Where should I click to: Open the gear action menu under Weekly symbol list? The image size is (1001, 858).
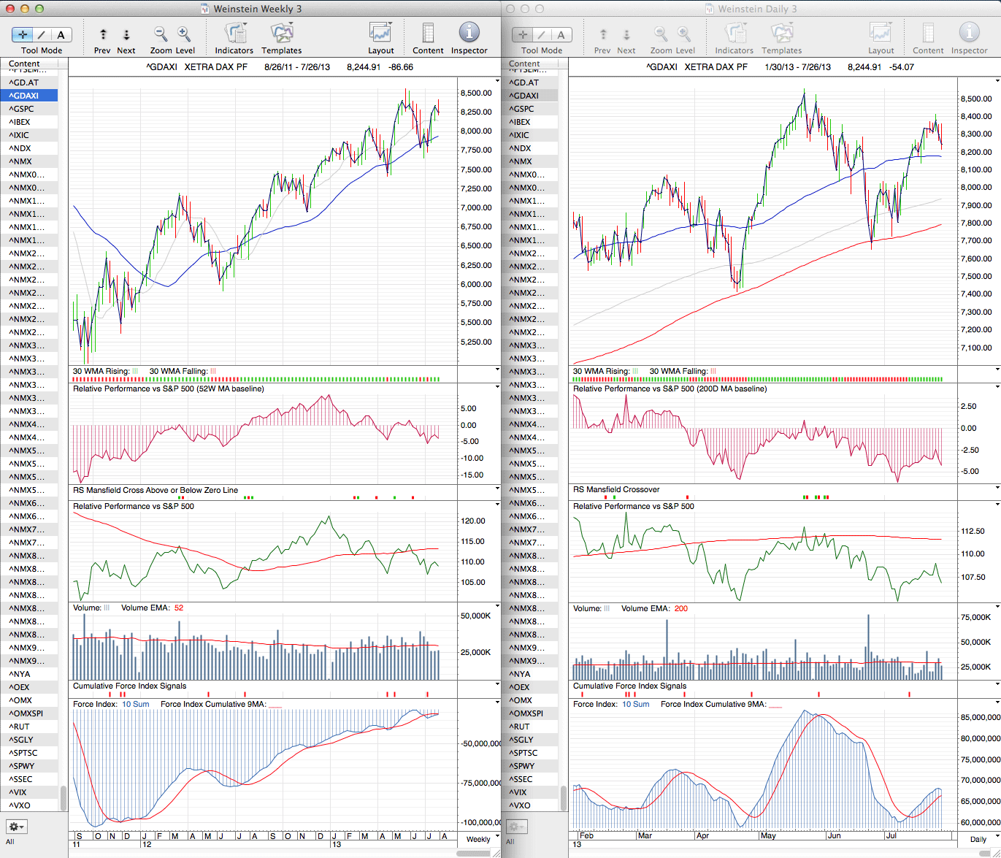[16, 827]
